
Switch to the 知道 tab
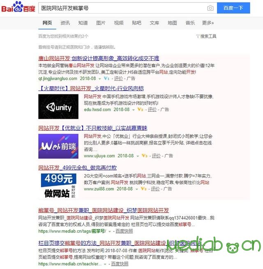[83, 23]
